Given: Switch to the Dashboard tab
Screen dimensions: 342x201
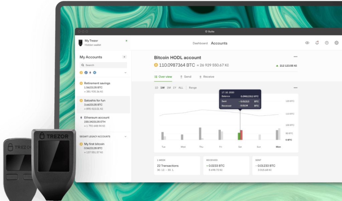Looking at the screenshot, I should (200, 43).
